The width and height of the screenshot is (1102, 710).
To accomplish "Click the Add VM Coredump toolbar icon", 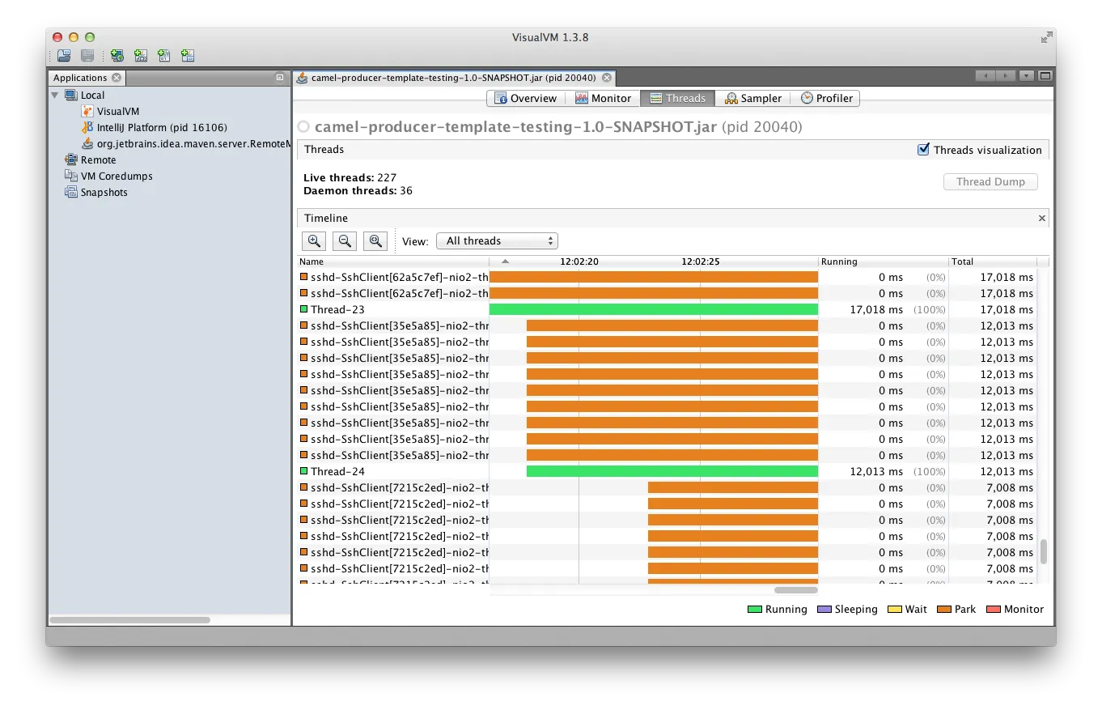I will tap(164, 56).
